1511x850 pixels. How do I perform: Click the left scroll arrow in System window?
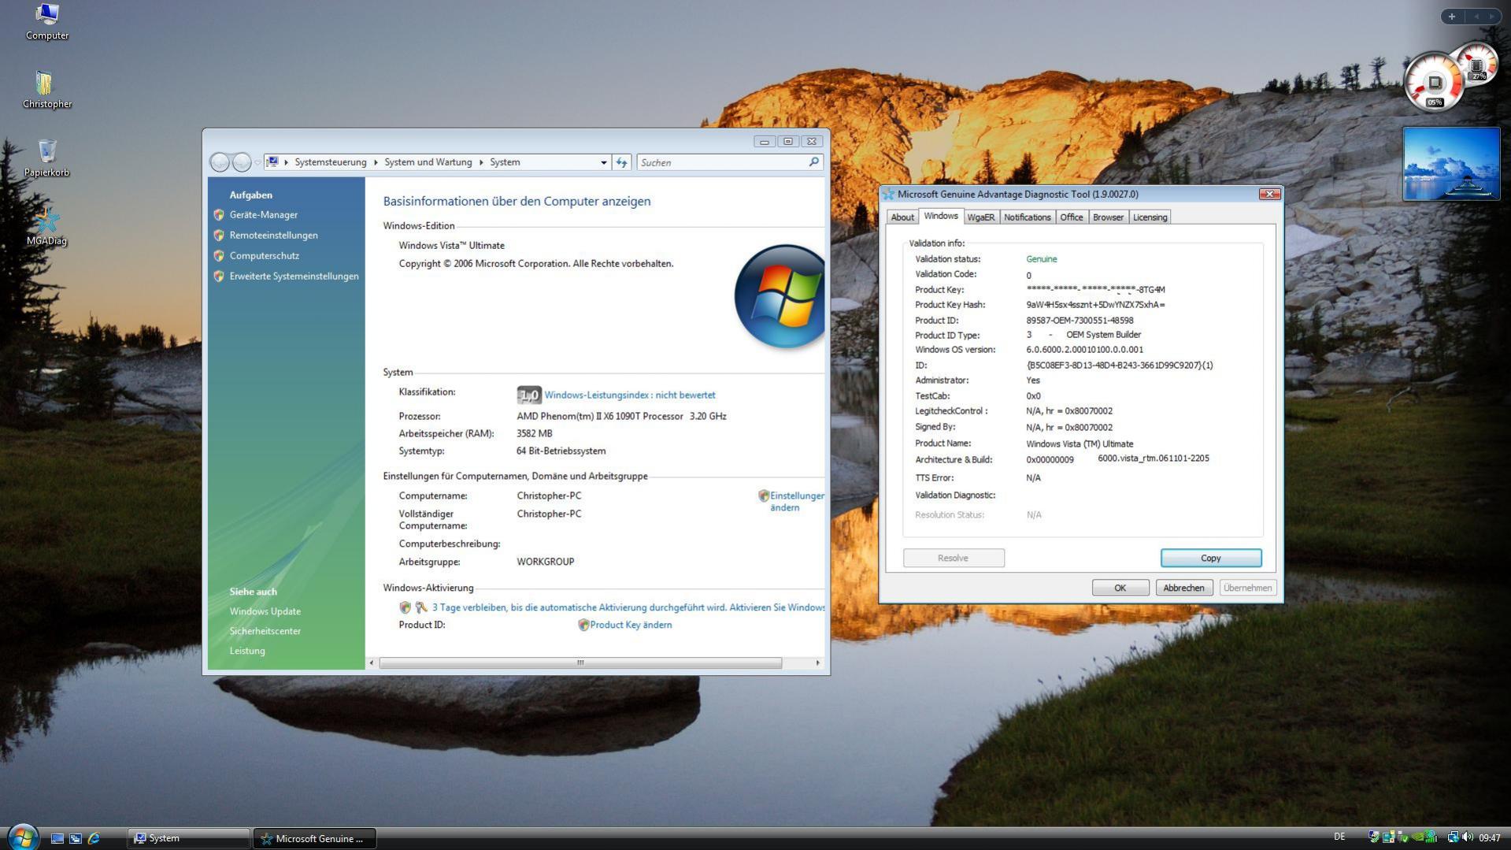coord(372,663)
